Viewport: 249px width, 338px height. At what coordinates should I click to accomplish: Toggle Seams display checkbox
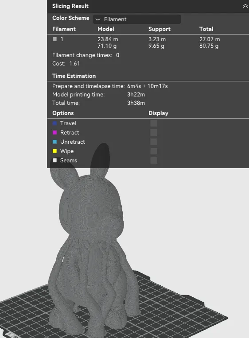pos(154,161)
